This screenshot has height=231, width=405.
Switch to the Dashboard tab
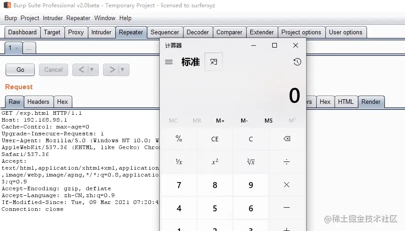click(22, 32)
